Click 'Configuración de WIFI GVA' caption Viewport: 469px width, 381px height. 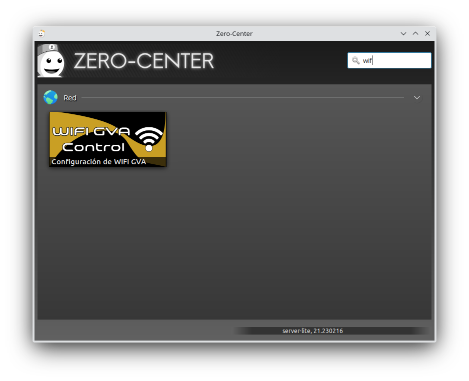tap(99, 162)
